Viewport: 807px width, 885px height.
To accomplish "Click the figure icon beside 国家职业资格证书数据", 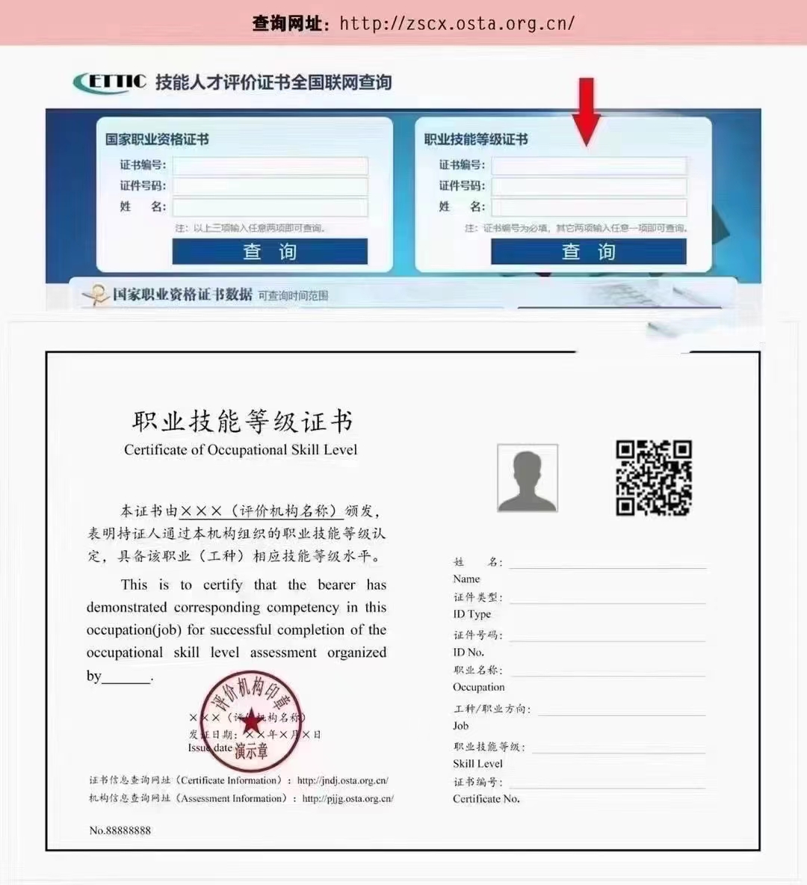I will pos(96,295).
